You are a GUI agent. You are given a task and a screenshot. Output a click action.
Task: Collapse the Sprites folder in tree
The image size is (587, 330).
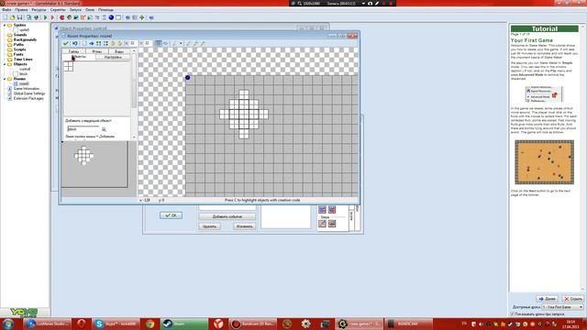5,25
